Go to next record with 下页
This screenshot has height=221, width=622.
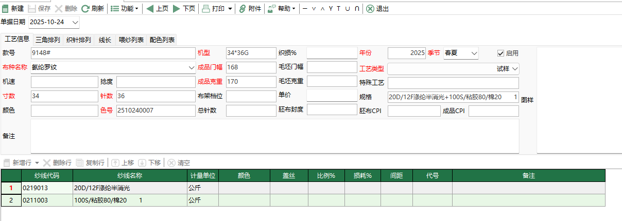tap(184, 9)
